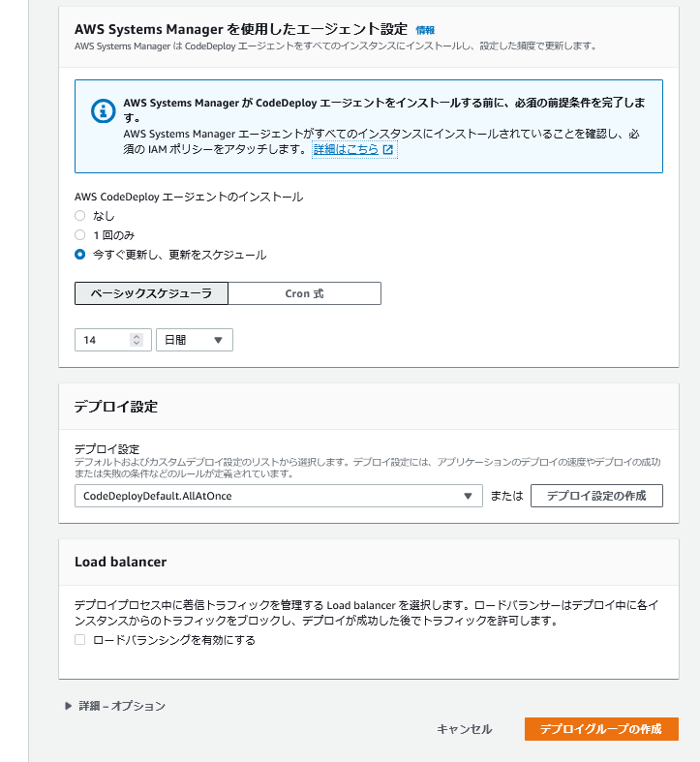The height and width of the screenshot is (762, 700).
Task: Switch to the ベーシックスケジューラ tab
Action: pos(151,293)
